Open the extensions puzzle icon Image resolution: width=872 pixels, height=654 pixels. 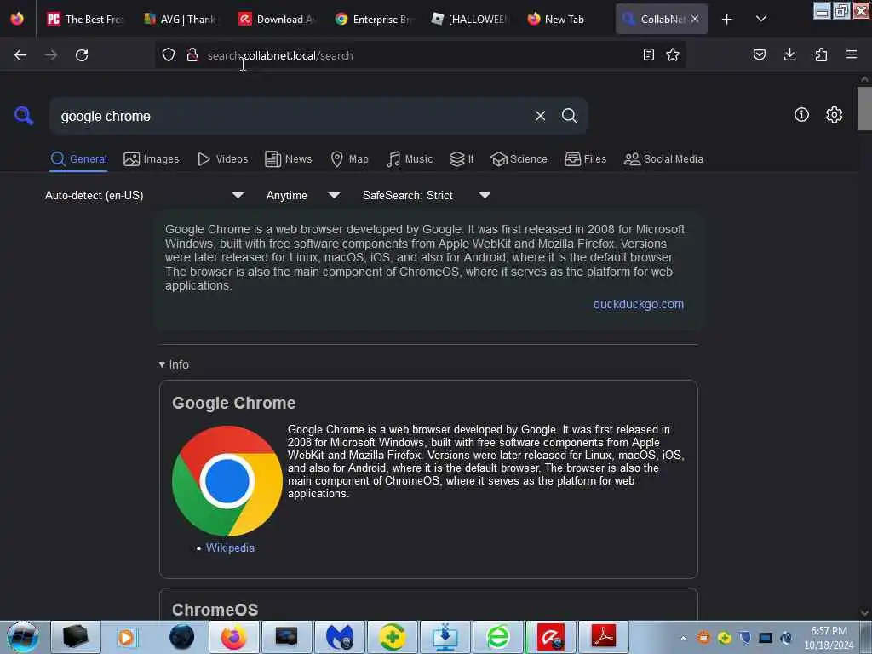(821, 55)
